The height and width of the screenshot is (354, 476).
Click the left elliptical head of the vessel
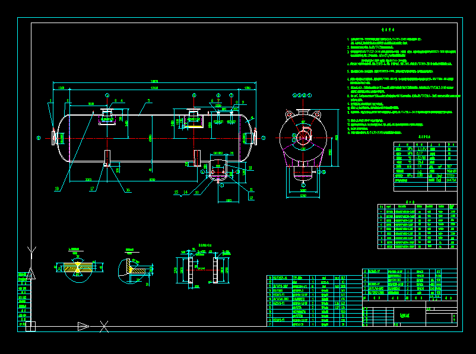[x=62, y=136]
